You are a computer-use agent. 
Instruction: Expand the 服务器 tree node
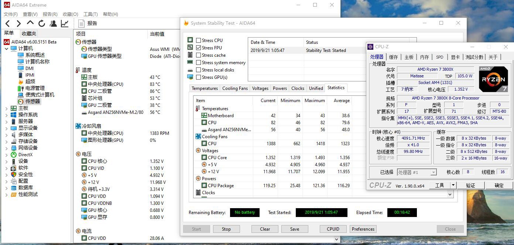[7, 122]
